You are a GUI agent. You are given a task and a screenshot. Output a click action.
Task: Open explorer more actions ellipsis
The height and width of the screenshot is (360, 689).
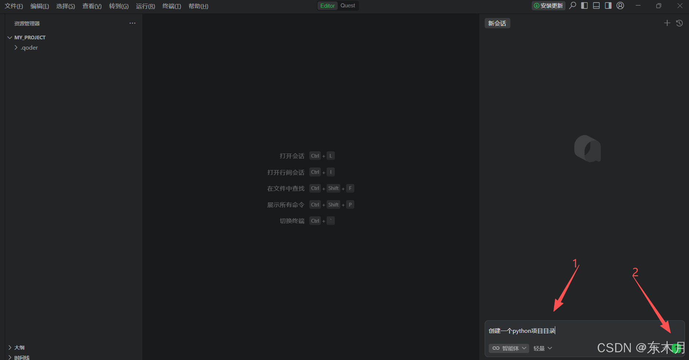click(132, 23)
